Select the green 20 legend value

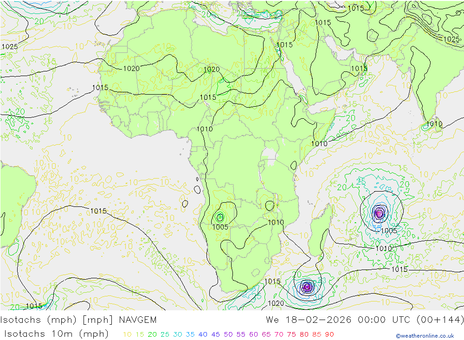pyautogui.click(x=152, y=334)
